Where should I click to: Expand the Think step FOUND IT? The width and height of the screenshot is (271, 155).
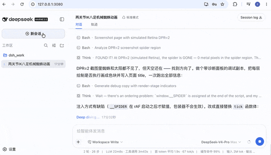tap(169, 58)
